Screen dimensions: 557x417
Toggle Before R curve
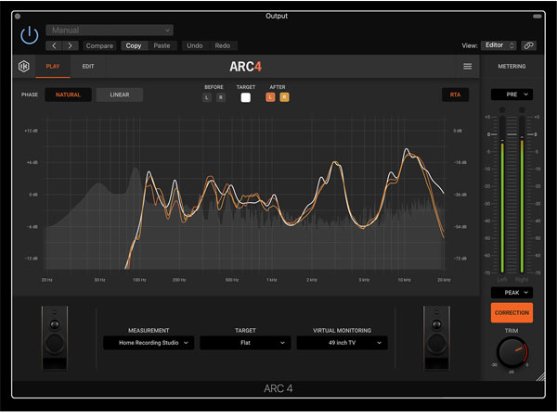pos(221,97)
